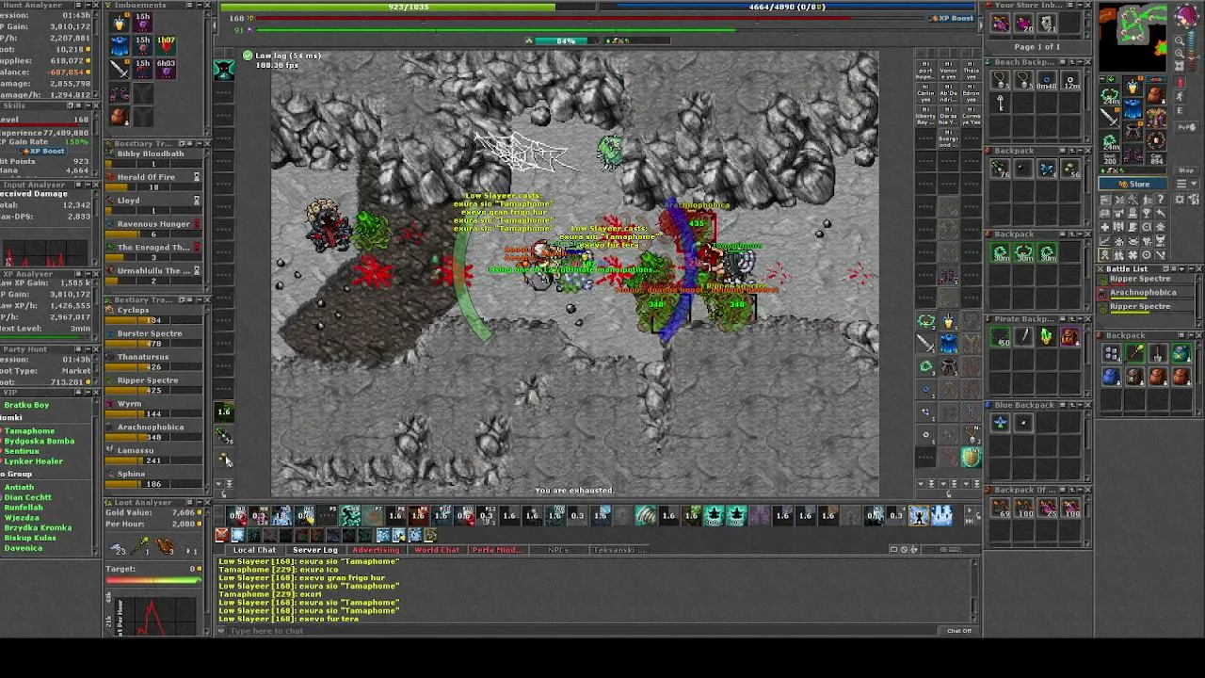Pick the item stack counted 76
The image size is (1205, 678).
tap(1000, 169)
